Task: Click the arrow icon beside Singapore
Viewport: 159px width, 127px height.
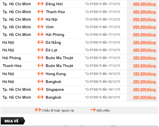Action: (x=41, y=89)
